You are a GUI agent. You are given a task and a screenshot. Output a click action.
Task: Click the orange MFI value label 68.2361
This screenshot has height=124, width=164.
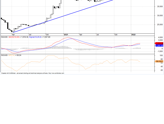tap(160, 61)
